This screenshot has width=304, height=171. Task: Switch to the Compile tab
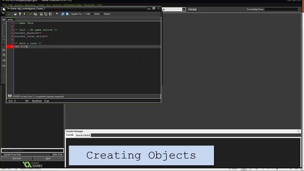click(x=70, y=135)
